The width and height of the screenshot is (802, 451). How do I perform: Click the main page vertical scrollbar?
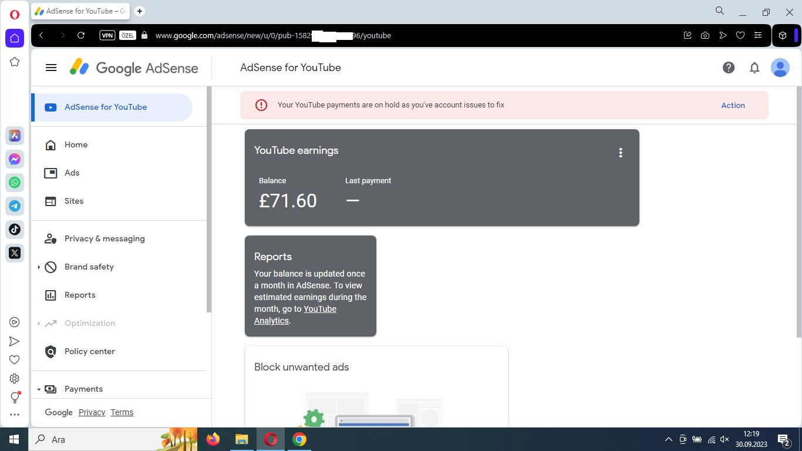(798, 211)
